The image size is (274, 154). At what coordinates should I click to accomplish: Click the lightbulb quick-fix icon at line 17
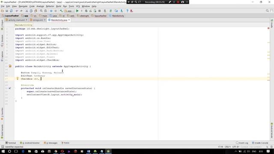pos(18,79)
